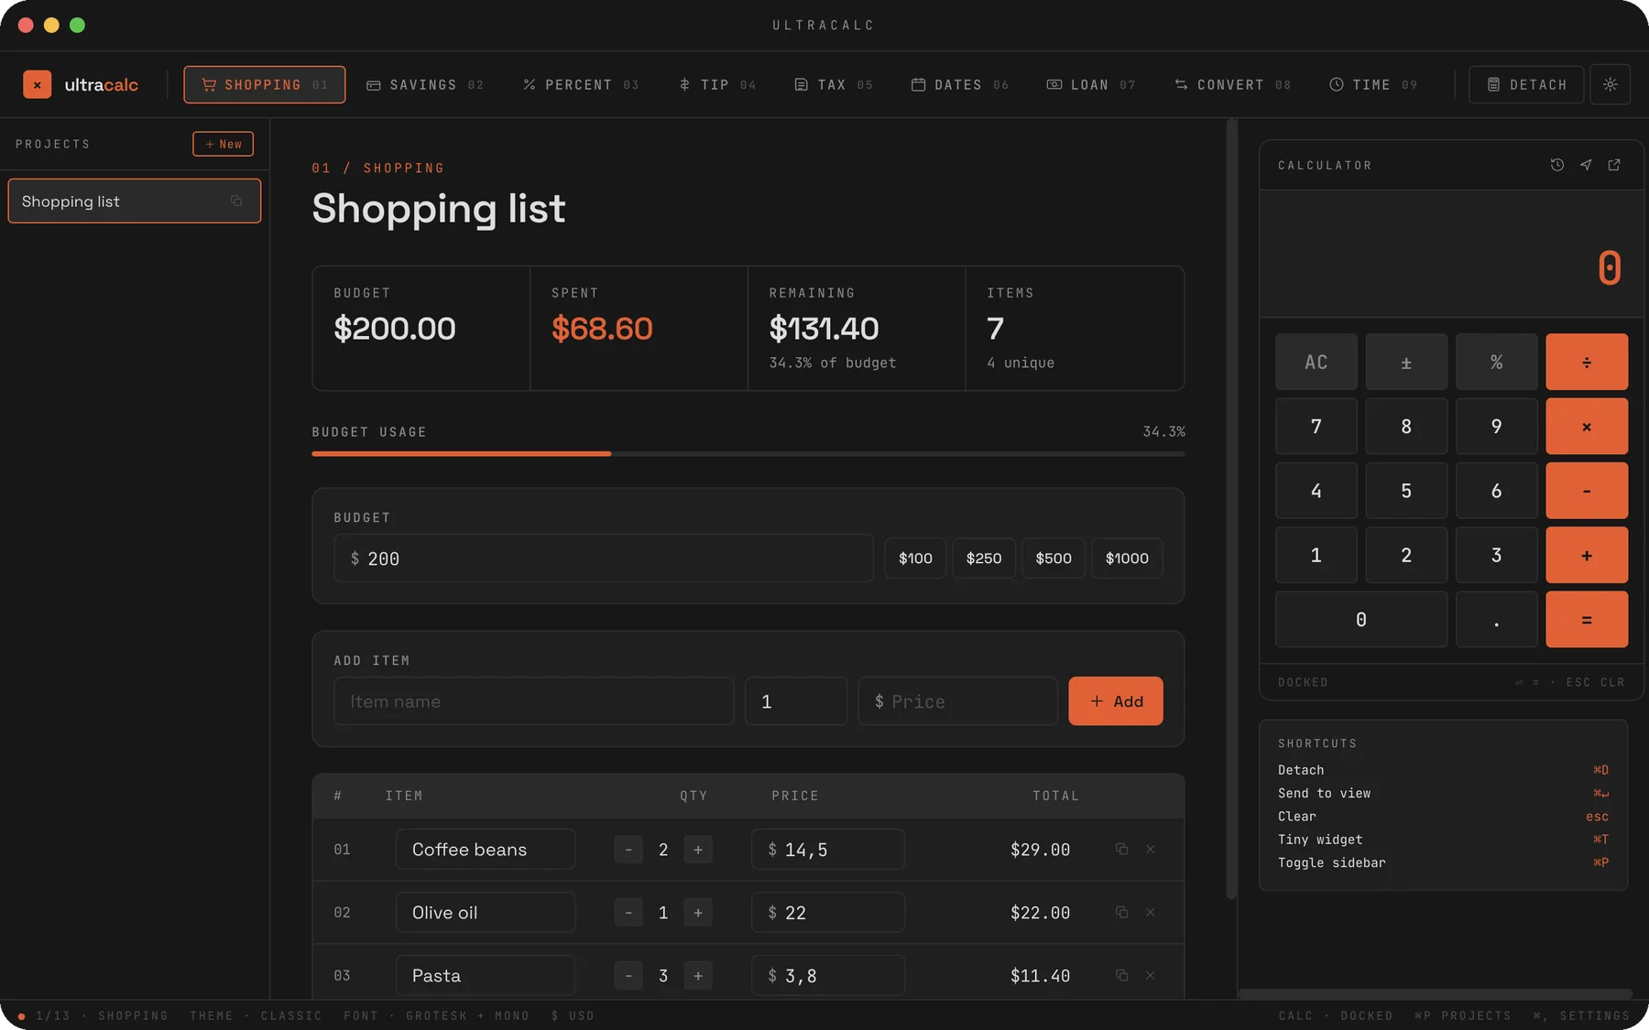This screenshot has height=1030, width=1649.
Task: Focus the Item name field
Action: (x=533, y=701)
